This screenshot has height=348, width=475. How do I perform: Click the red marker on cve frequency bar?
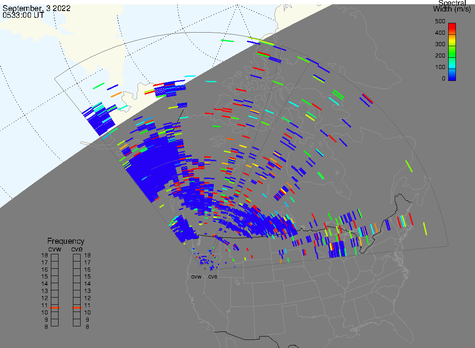[x=77, y=308]
